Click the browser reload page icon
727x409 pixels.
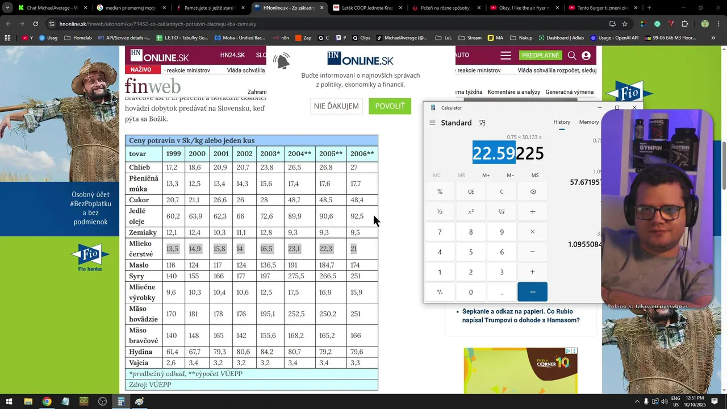35,24
